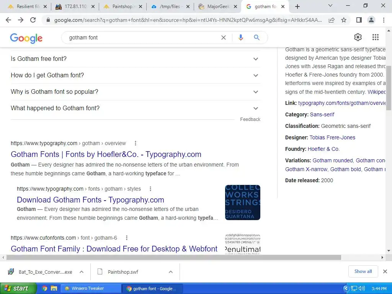This screenshot has height=294, width=392.
Task: Click the volume tray icon
Action: click(361, 289)
